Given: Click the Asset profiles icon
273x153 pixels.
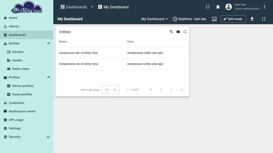Looking at the screenshot, I should tap(9, 95).
